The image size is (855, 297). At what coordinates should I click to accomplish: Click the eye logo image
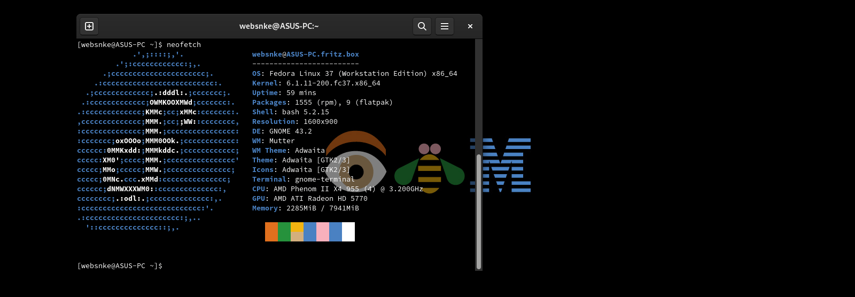pos(356,161)
